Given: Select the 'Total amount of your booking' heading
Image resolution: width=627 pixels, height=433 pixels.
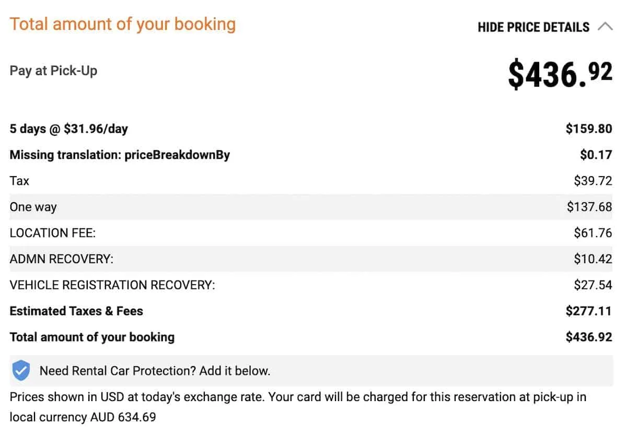Looking at the screenshot, I should pyautogui.click(x=123, y=25).
